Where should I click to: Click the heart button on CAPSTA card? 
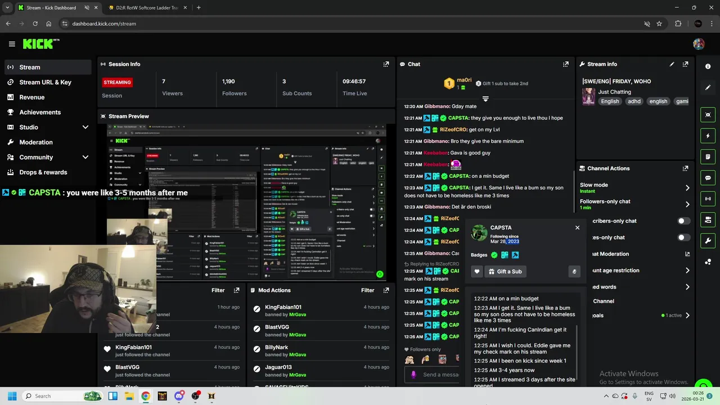click(477, 272)
